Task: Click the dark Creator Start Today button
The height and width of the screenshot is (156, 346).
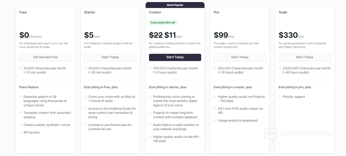Action: click(175, 57)
